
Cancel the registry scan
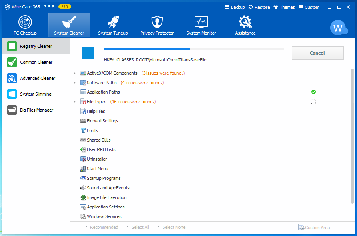pyautogui.click(x=318, y=53)
